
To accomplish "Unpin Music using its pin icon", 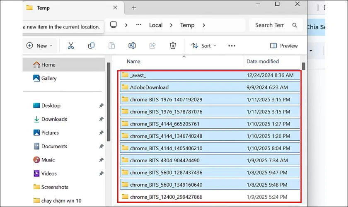I will point(101,160).
